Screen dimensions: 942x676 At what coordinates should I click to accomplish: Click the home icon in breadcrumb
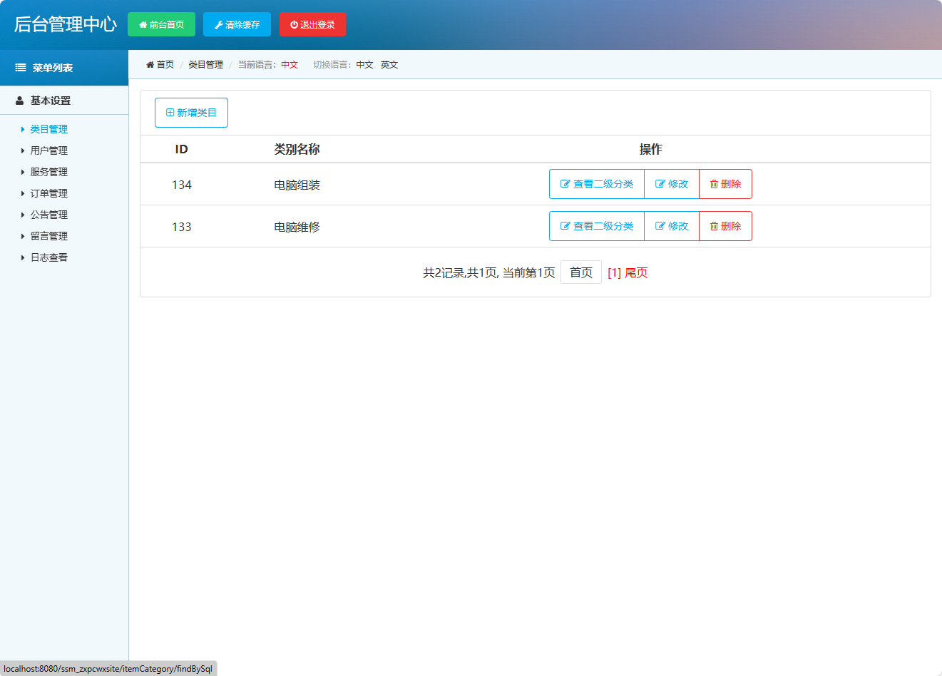pyautogui.click(x=150, y=65)
